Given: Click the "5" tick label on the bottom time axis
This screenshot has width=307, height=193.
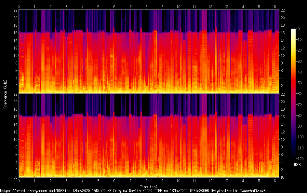Looking at the screenshot, I should coord(98,181).
